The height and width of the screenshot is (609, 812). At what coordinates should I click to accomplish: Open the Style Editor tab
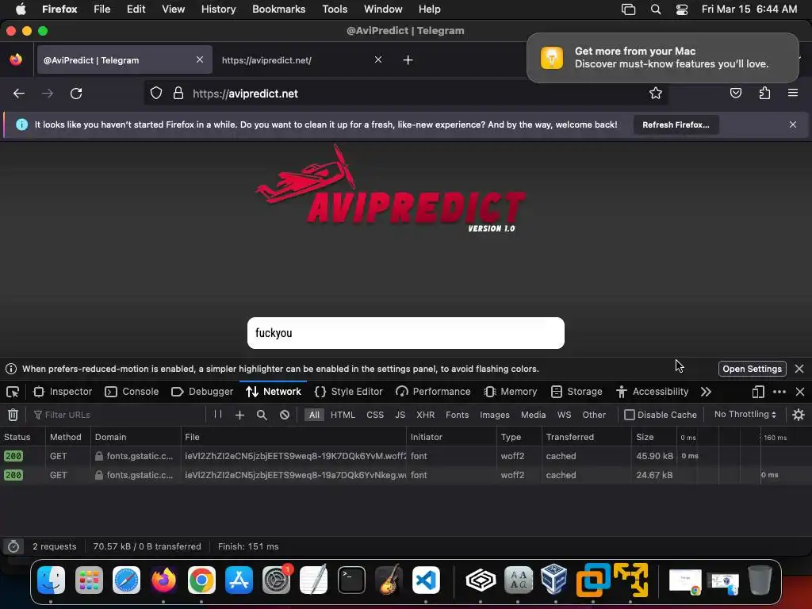[349, 392]
